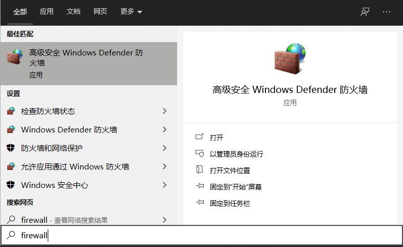Open best match 高级安全 Windows Defender 防火墙
This screenshot has width=403, height=247.
[x=89, y=64]
